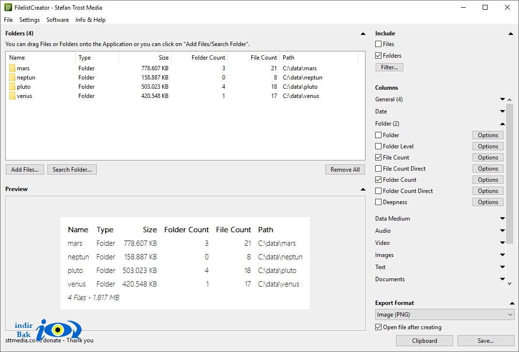Screen dimensions: 519x352
Task: Open Options for File Count
Action: tap(488, 158)
